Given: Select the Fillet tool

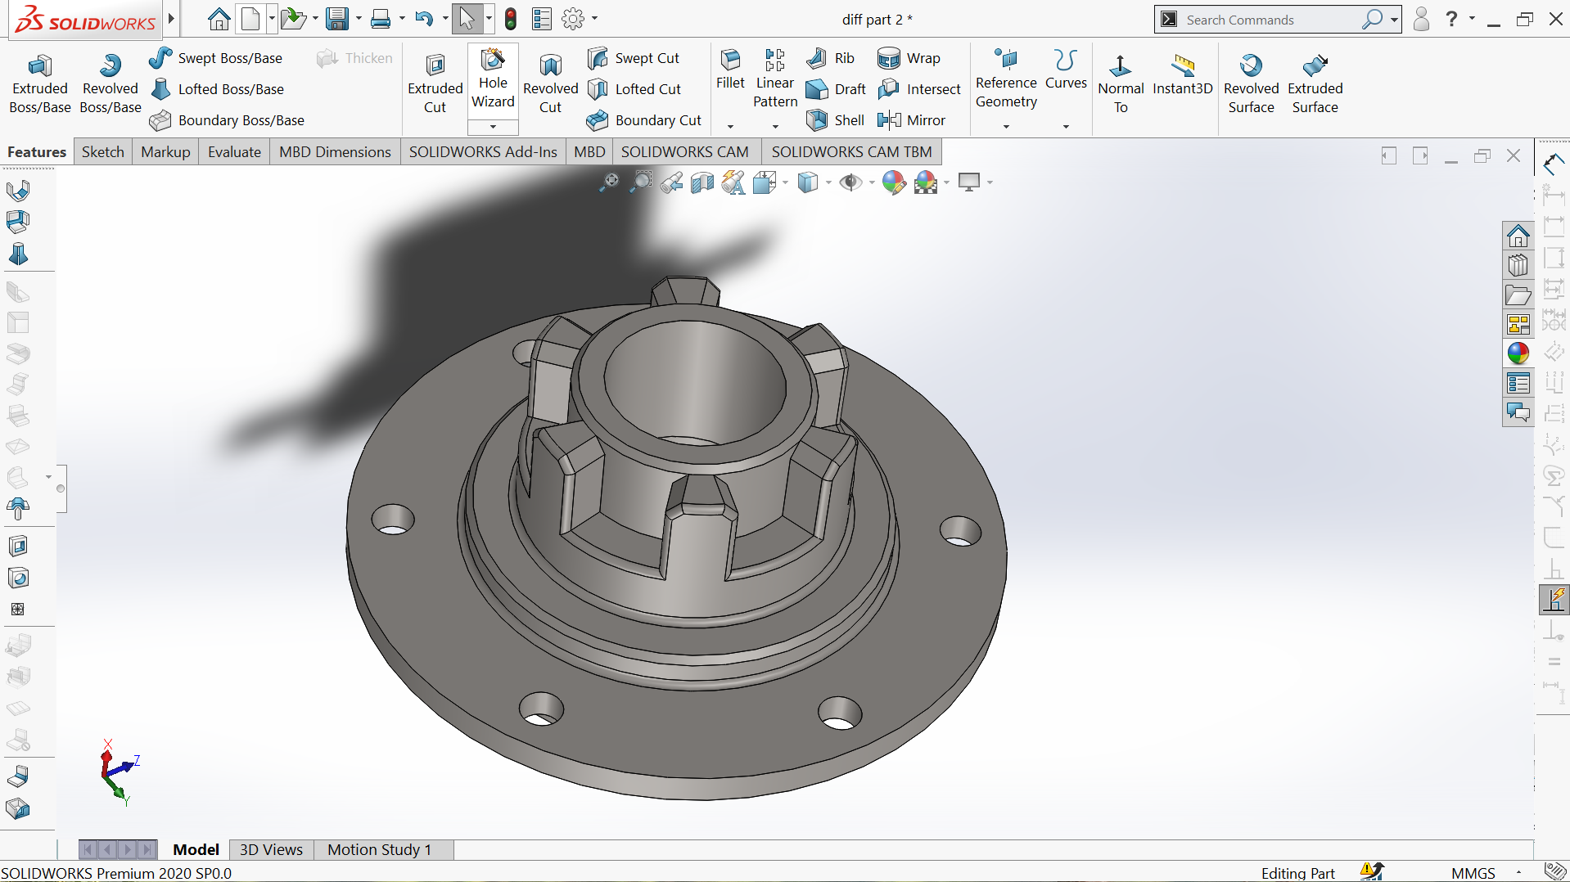Looking at the screenshot, I should point(730,70).
